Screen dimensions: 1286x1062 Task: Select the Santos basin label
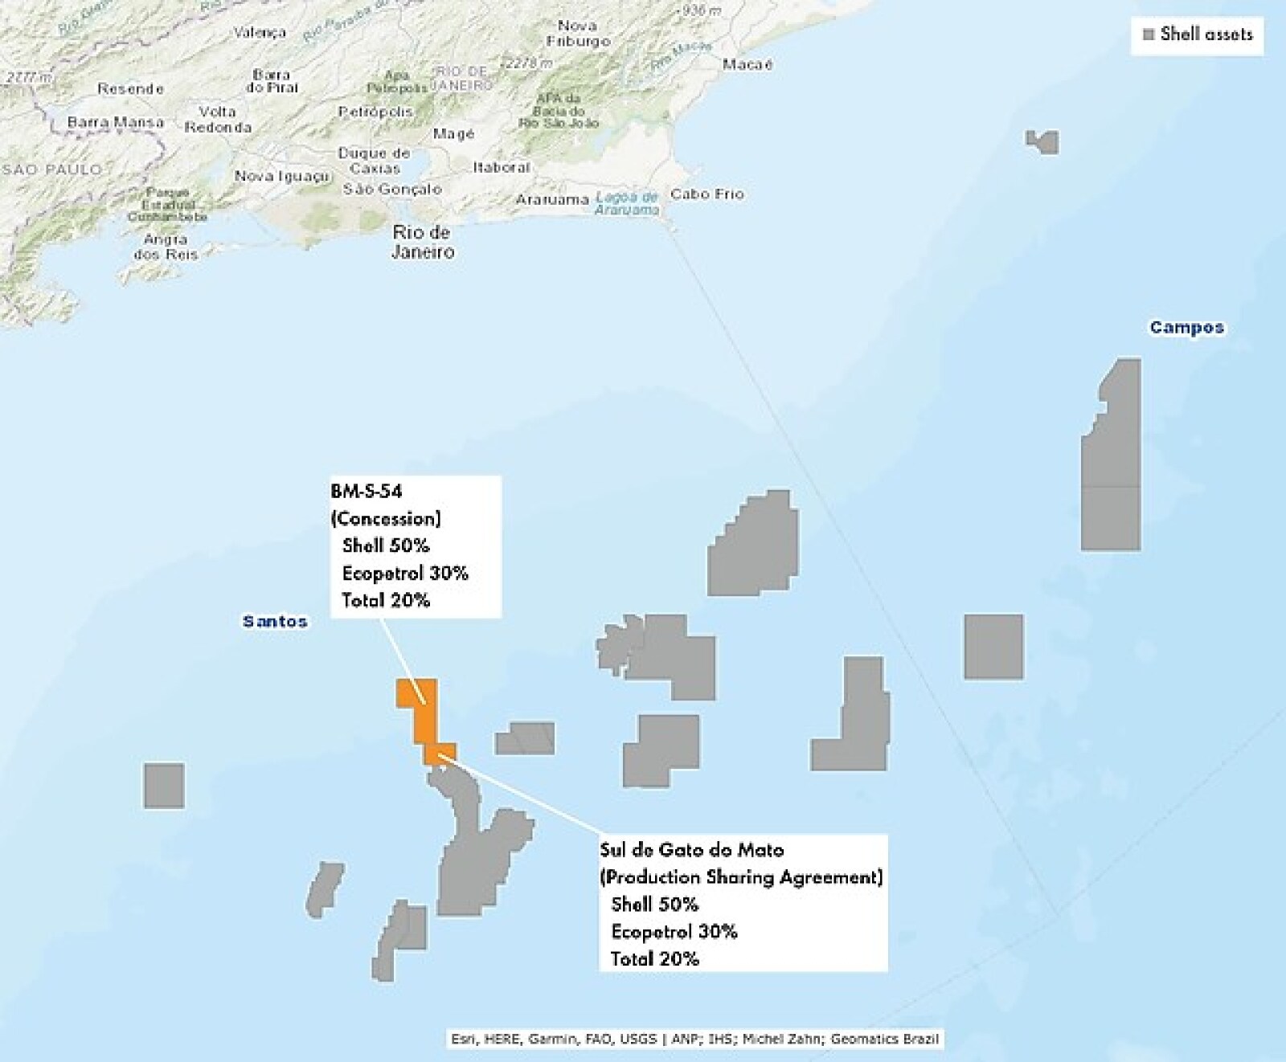click(273, 621)
